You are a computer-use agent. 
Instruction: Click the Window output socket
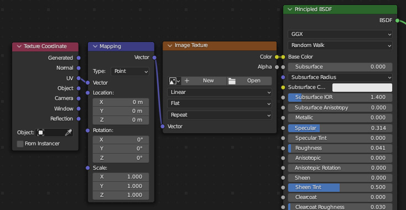click(x=79, y=109)
